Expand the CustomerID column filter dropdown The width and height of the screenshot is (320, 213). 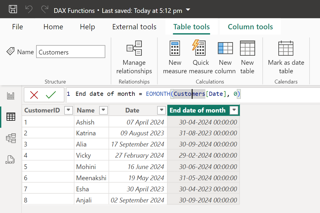68,110
